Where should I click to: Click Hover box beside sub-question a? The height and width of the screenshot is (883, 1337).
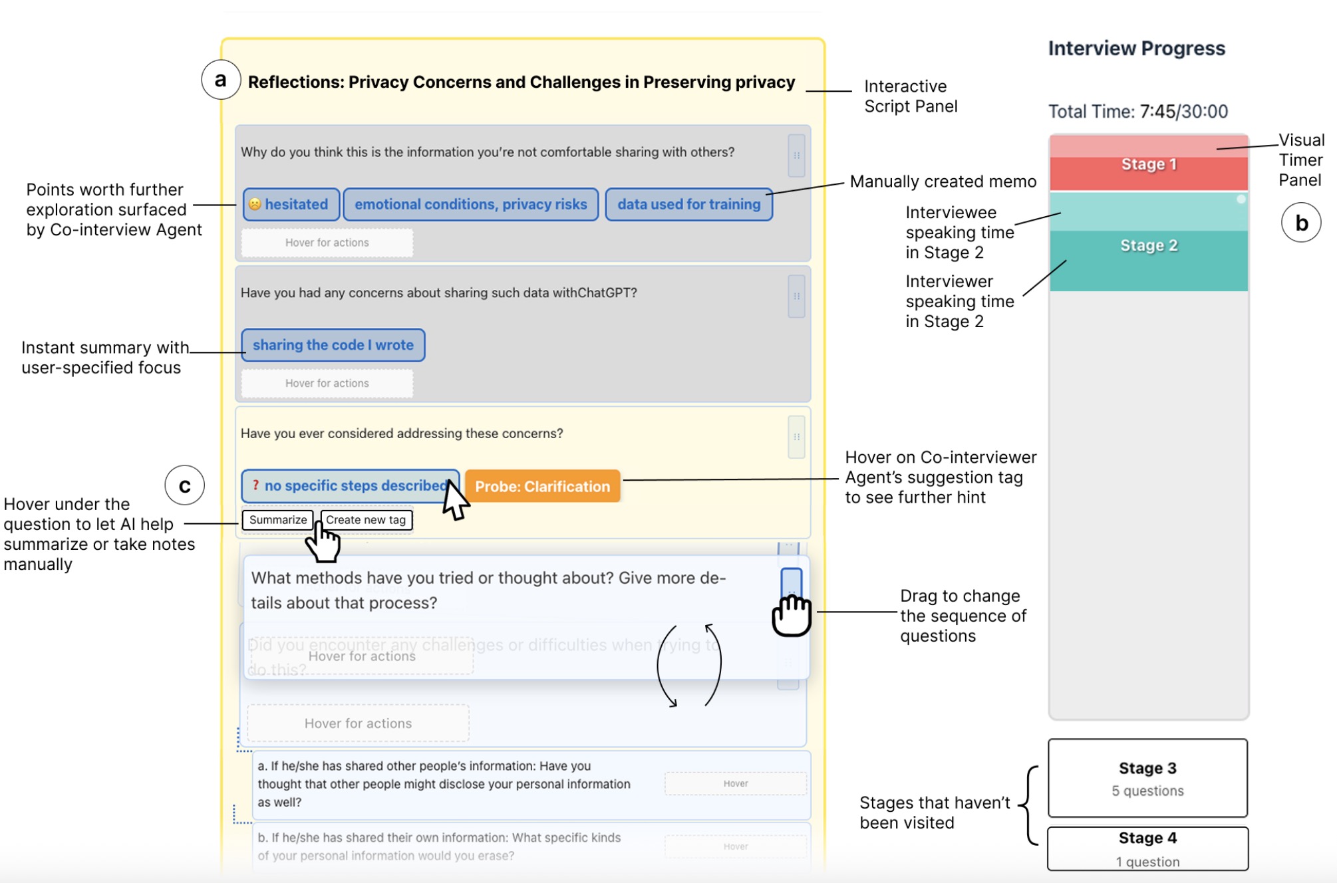(735, 784)
